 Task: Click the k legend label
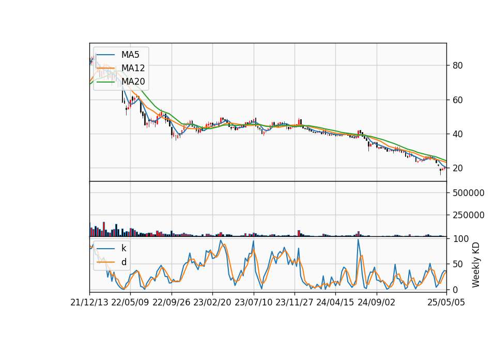(123, 248)
